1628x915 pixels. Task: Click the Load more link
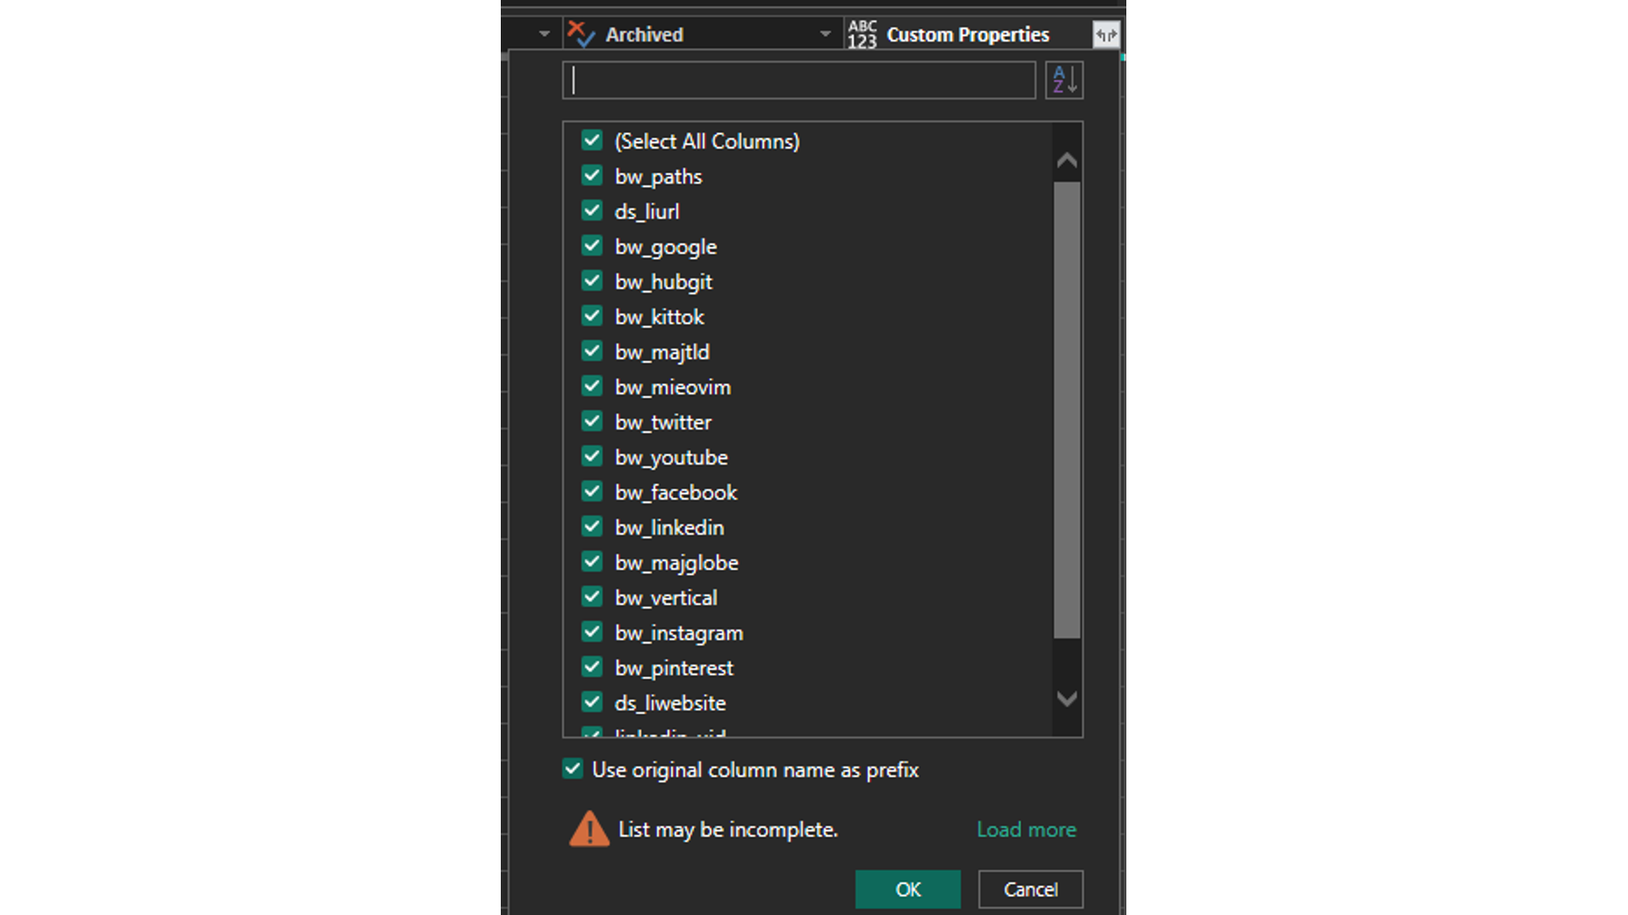pyautogui.click(x=1025, y=829)
